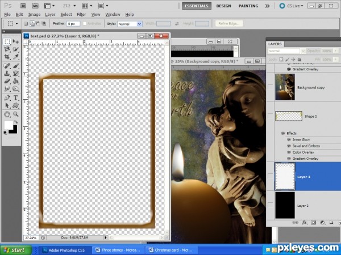Launch Bridge from the application bar
This screenshot has width=341, height=255.
23,6
